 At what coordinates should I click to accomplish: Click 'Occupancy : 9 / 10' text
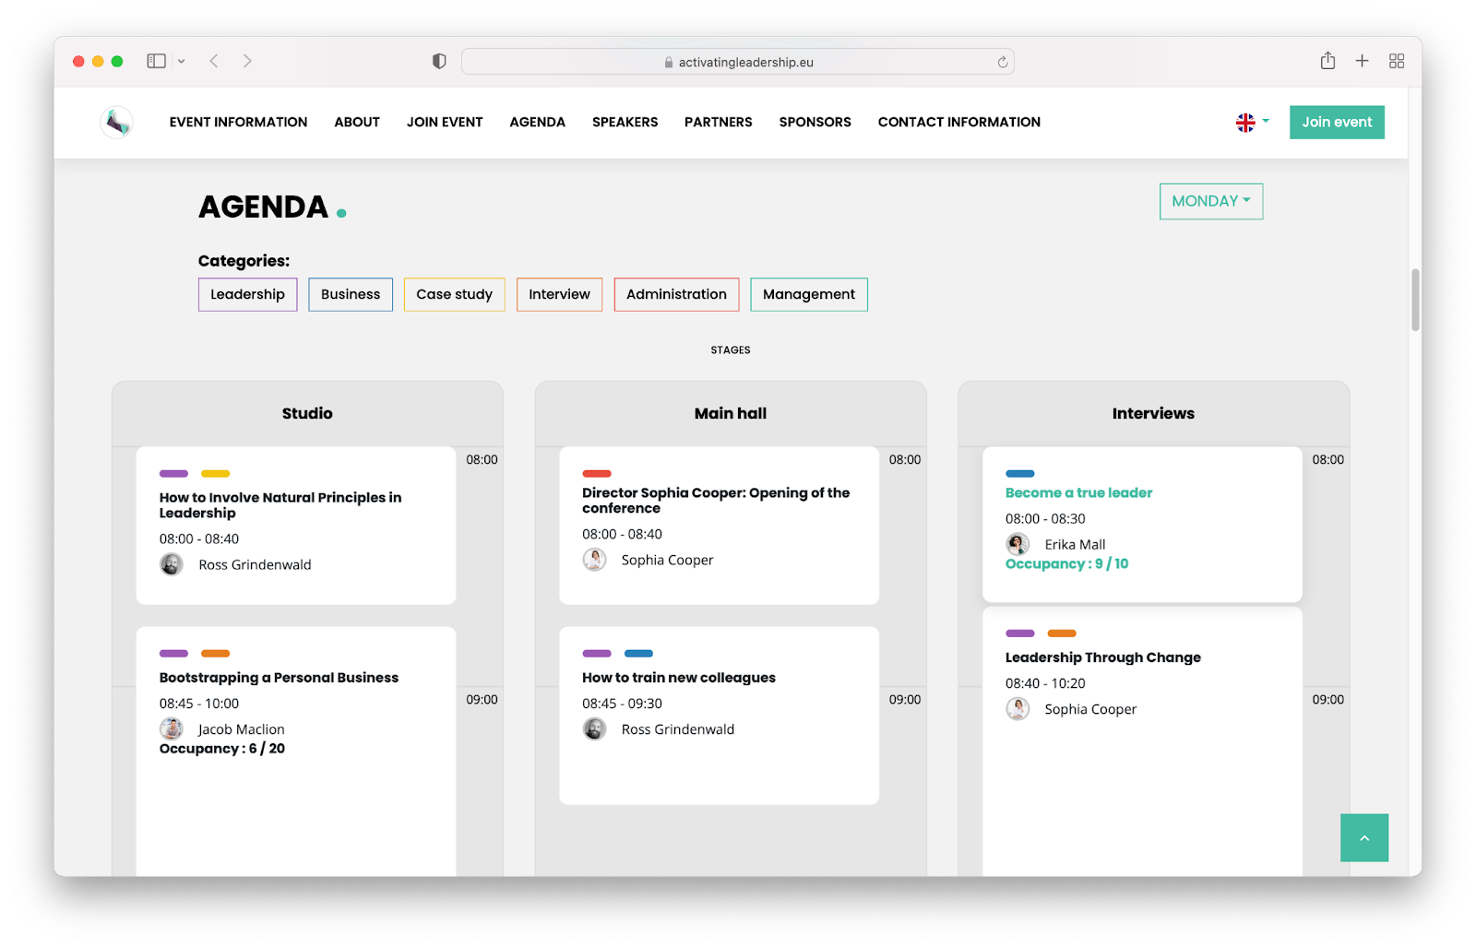[x=1067, y=563]
